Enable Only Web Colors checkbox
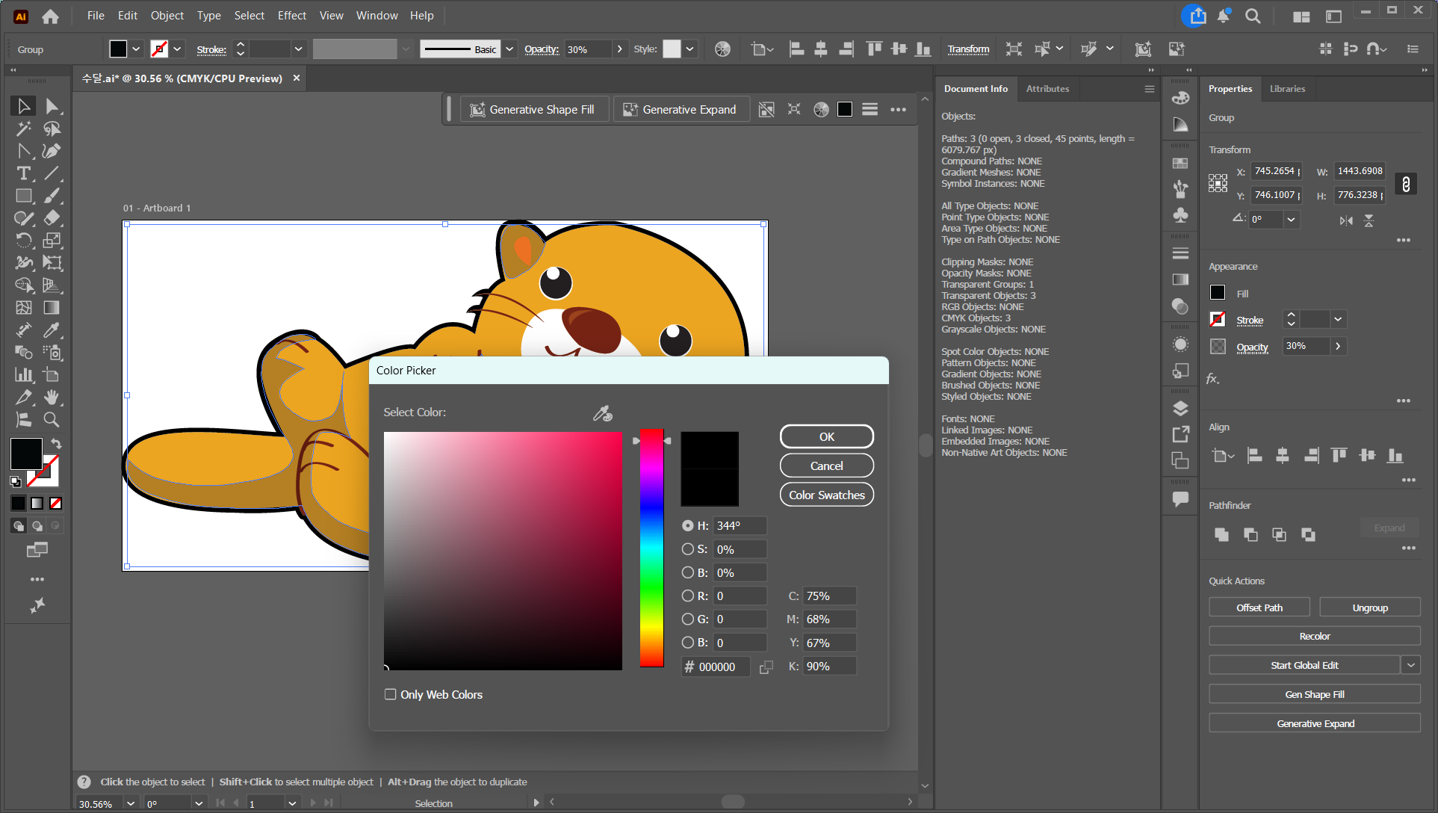The image size is (1438, 813). pyautogui.click(x=390, y=694)
